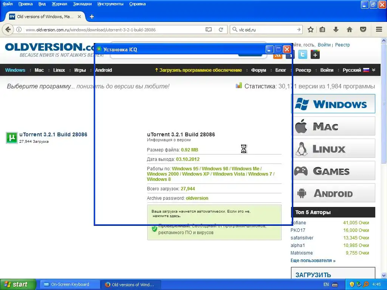Click the green 27,944 download count value
Image resolution: width=387 pixels, height=290 pixels.
pyautogui.click(x=187, y=189)
